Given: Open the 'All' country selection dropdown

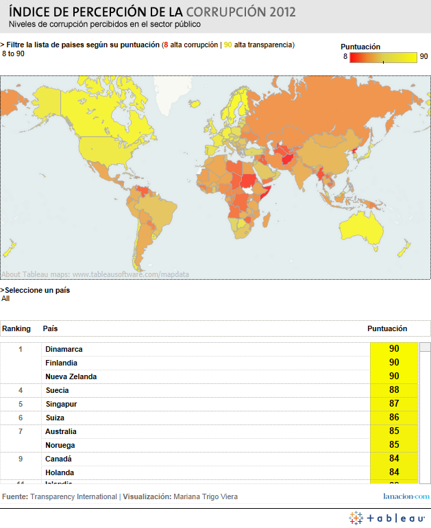Looking at the screenshot, I should point(6,299).
